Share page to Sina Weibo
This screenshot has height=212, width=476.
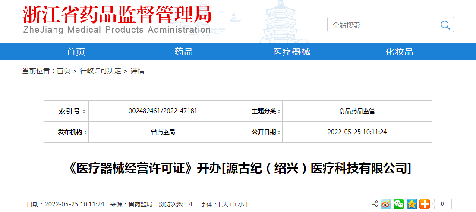pyautogui.click(x=386, y=204)
